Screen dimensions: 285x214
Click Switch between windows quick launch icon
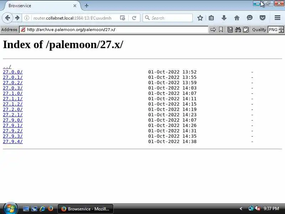point(34,209)
